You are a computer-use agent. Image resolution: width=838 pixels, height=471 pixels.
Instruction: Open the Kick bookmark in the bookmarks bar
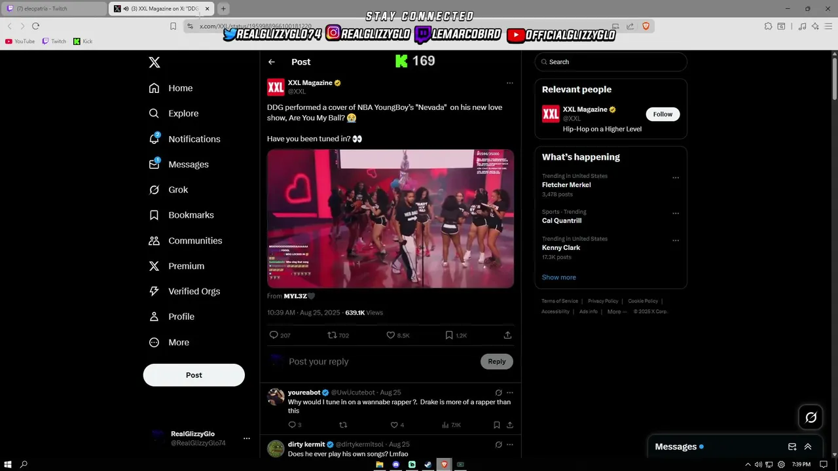[x=82, y=41]
